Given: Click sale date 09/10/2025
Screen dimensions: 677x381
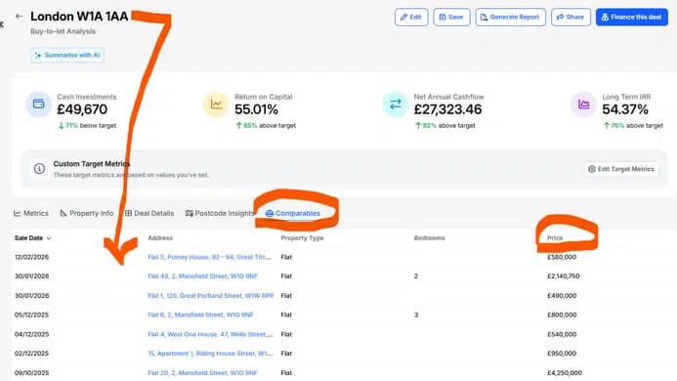Looking at the screenshot, I should [31, 373].
